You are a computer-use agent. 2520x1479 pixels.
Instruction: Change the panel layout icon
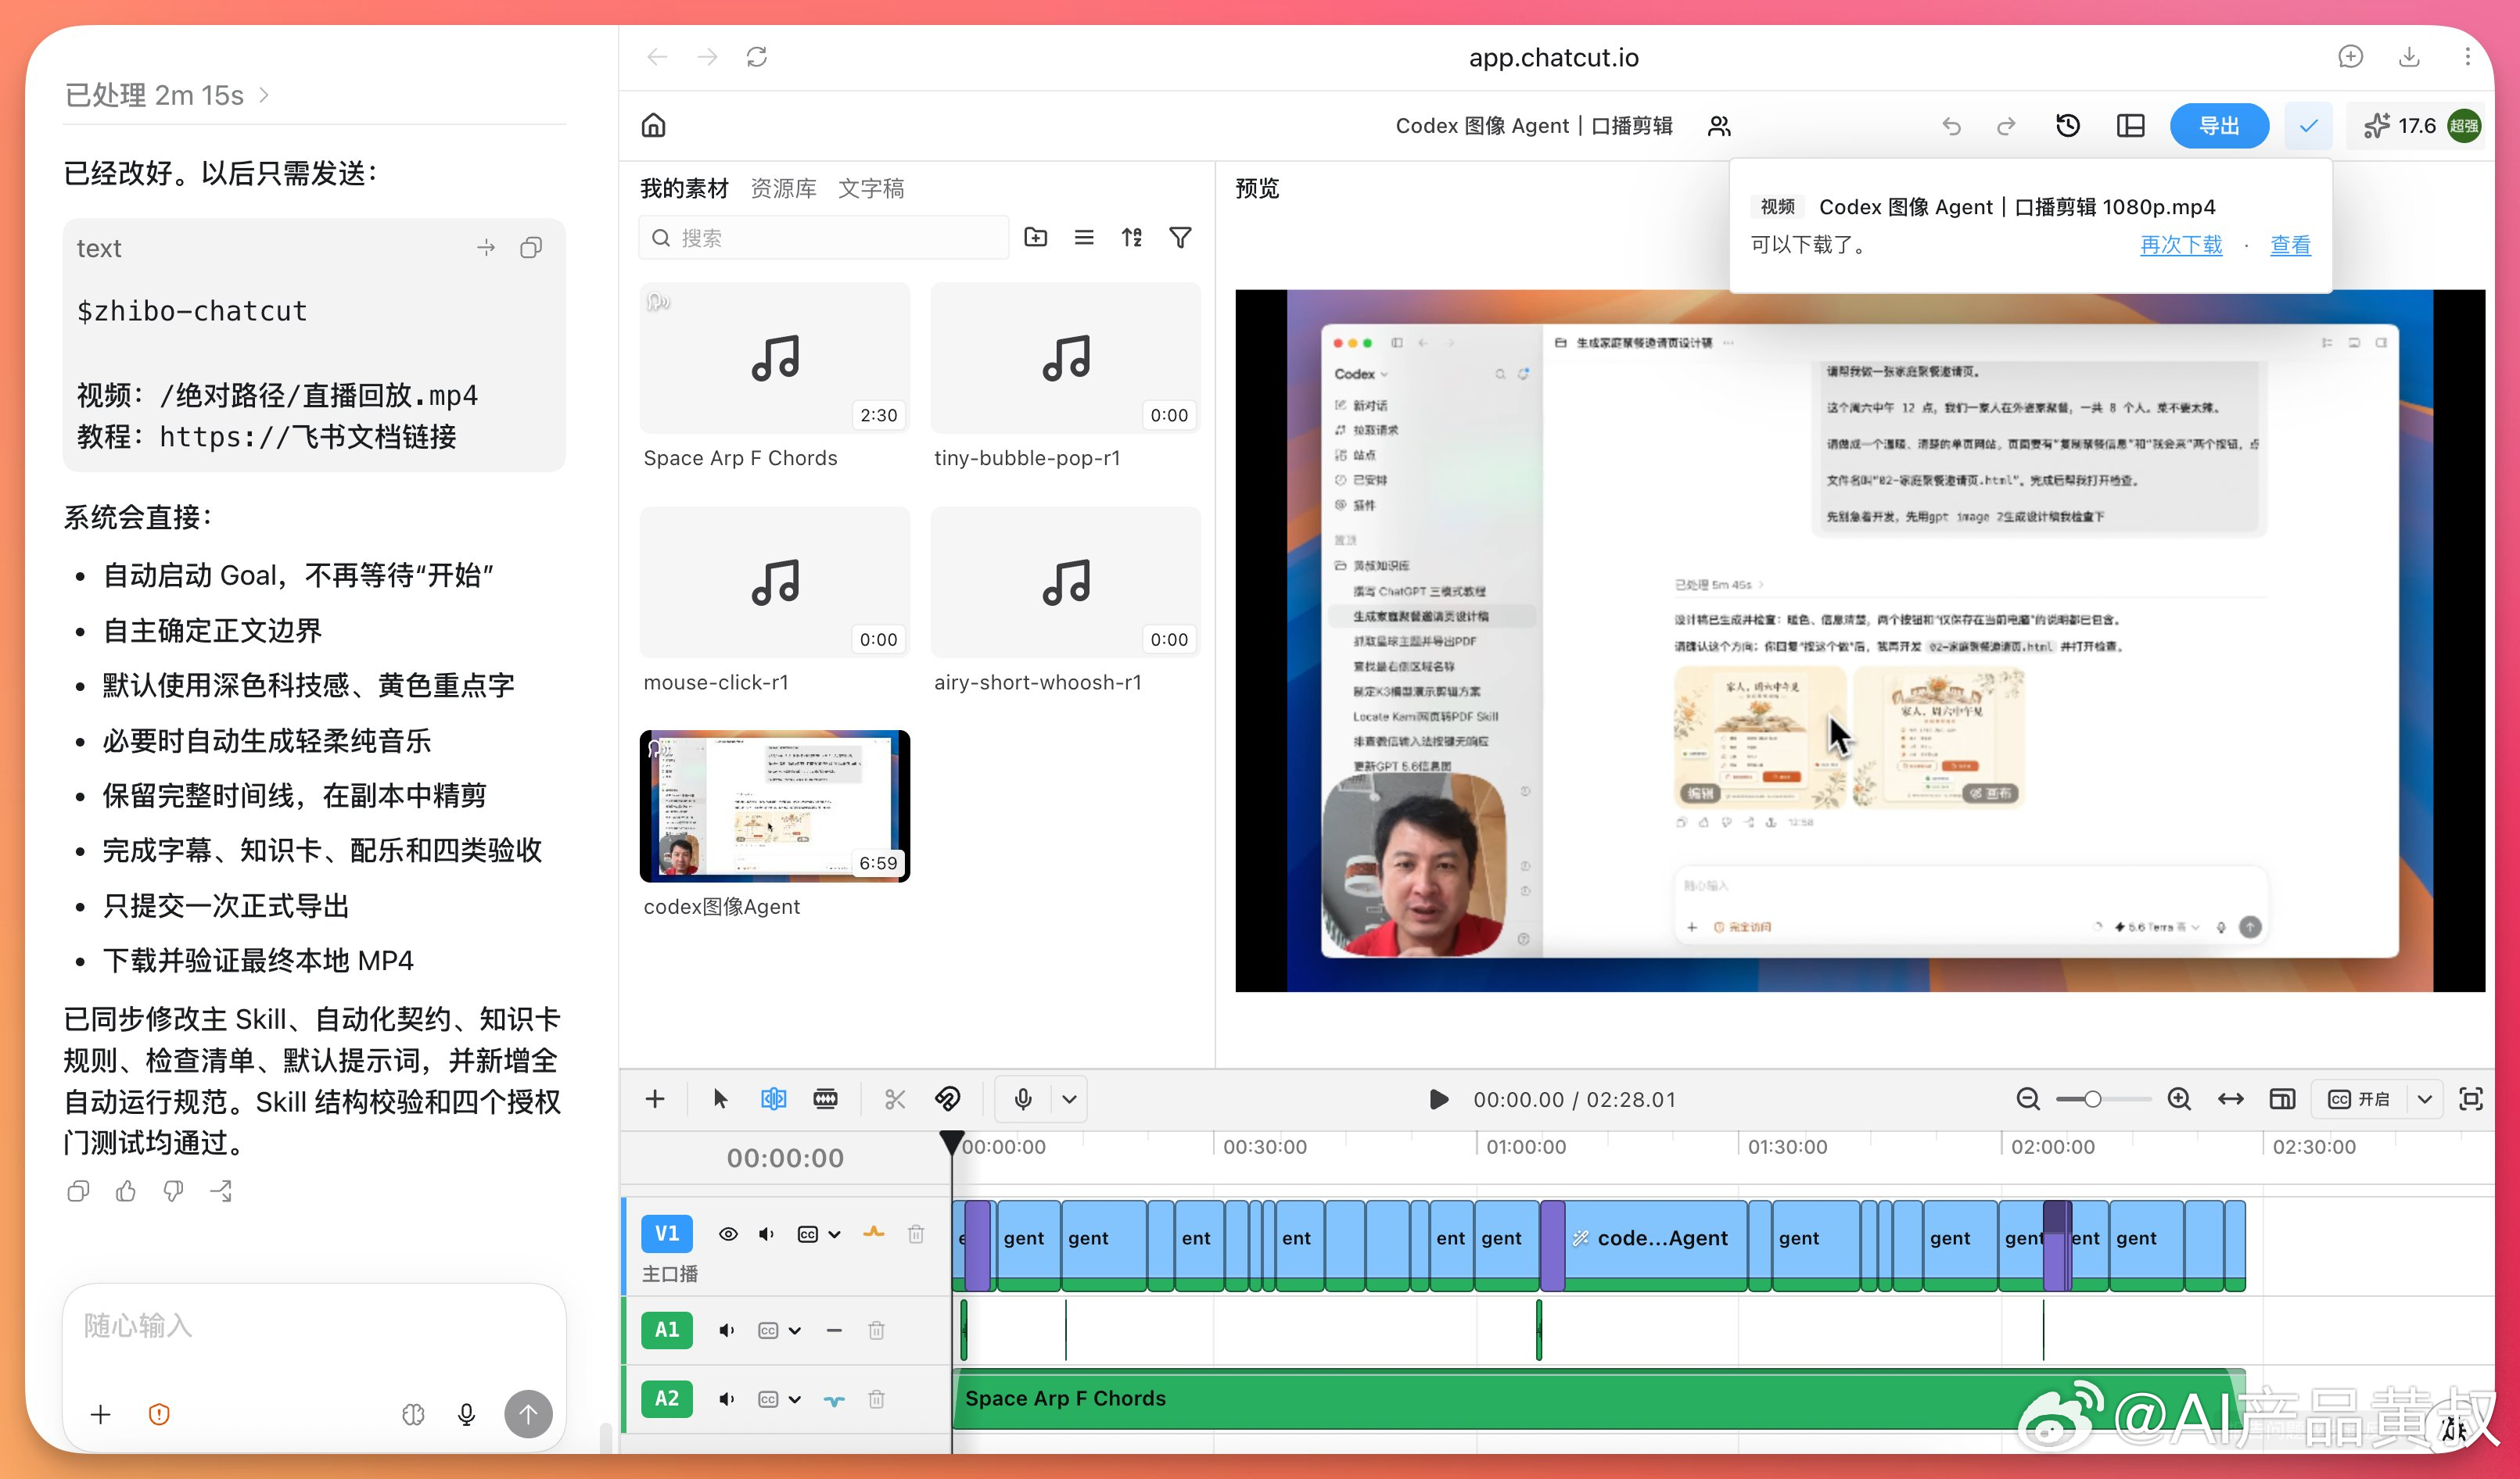pyautogui.click(x=2131, y=125)
